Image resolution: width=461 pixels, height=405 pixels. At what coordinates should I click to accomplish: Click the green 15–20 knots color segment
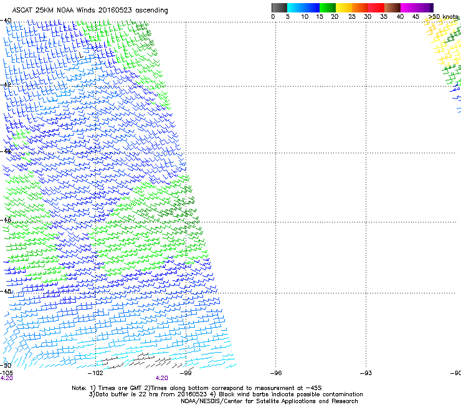(328, 7)
